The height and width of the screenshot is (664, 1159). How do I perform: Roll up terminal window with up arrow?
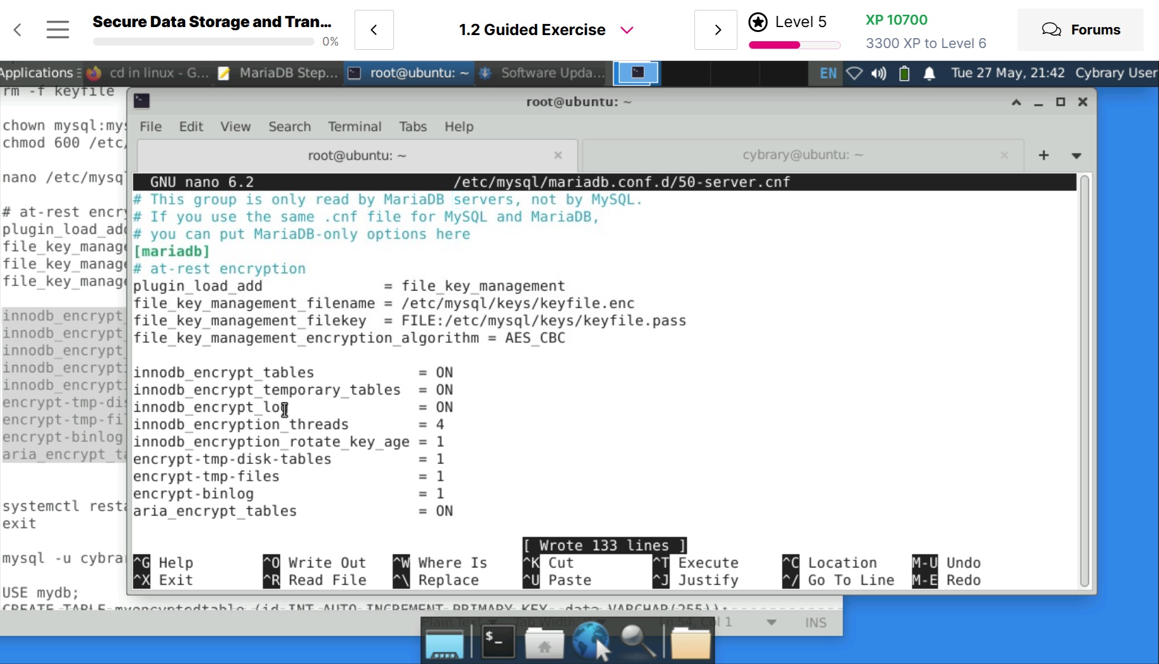tap(1016, 102)
